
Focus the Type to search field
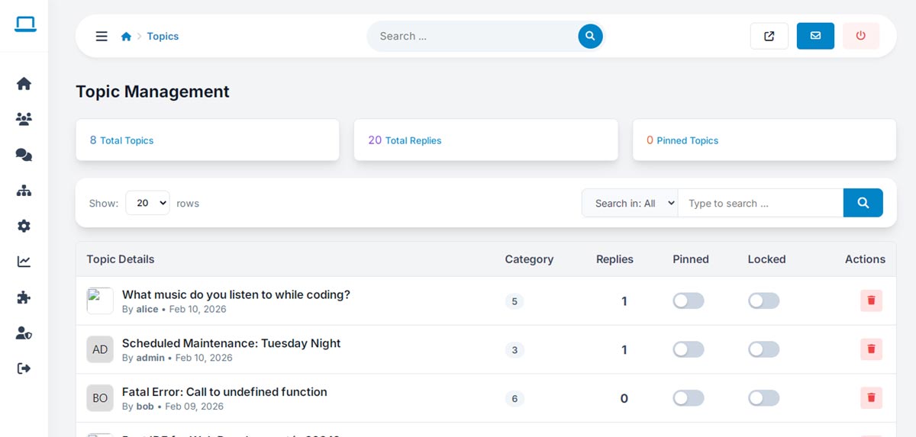760,203
